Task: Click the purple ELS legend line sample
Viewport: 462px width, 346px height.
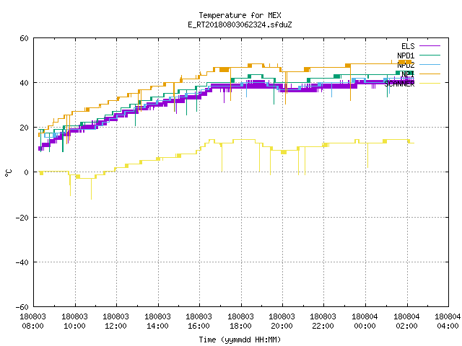Action: pyautogui.click(x=430, y=46)
